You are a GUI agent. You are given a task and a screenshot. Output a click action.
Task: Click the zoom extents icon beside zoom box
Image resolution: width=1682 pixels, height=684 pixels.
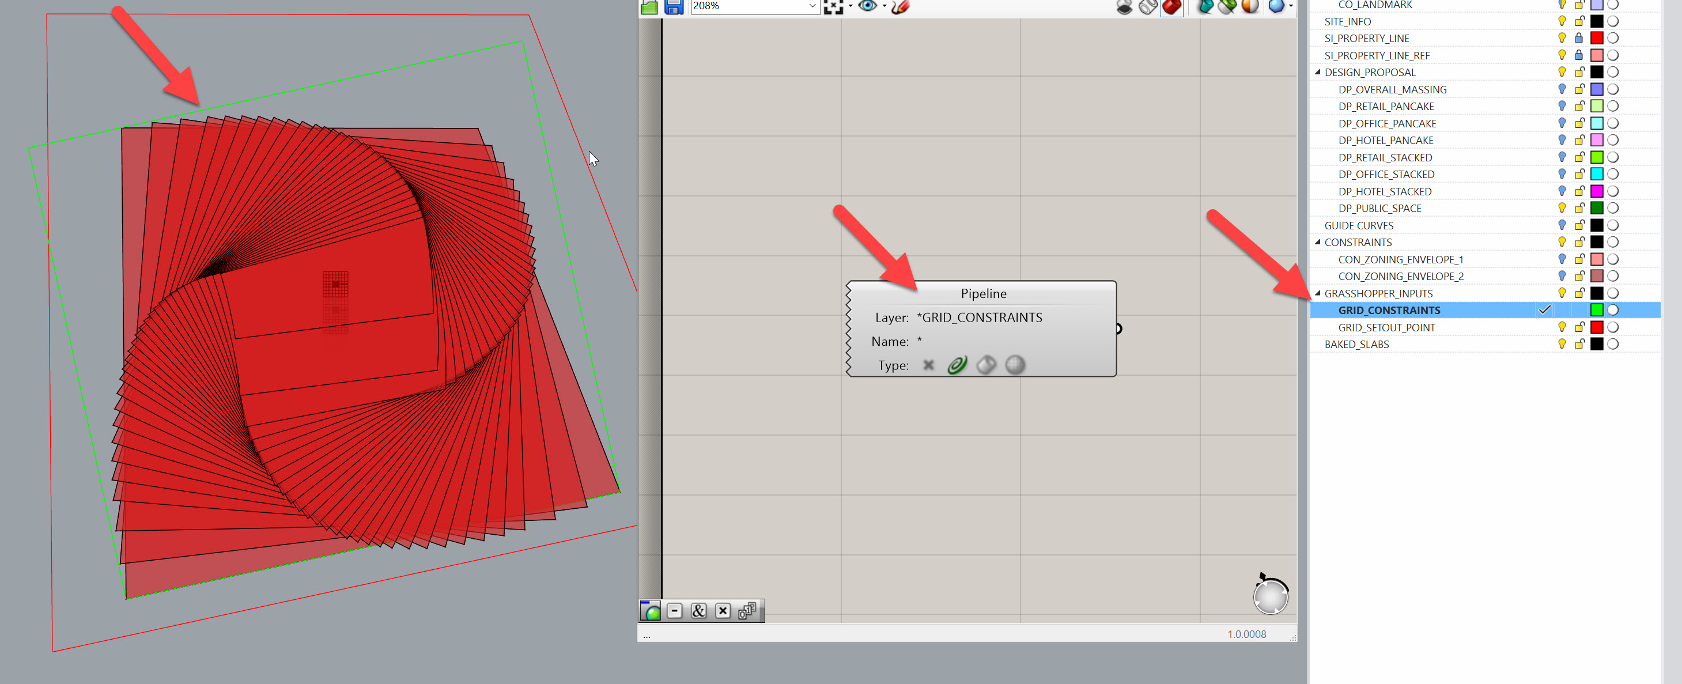(833, 6)
